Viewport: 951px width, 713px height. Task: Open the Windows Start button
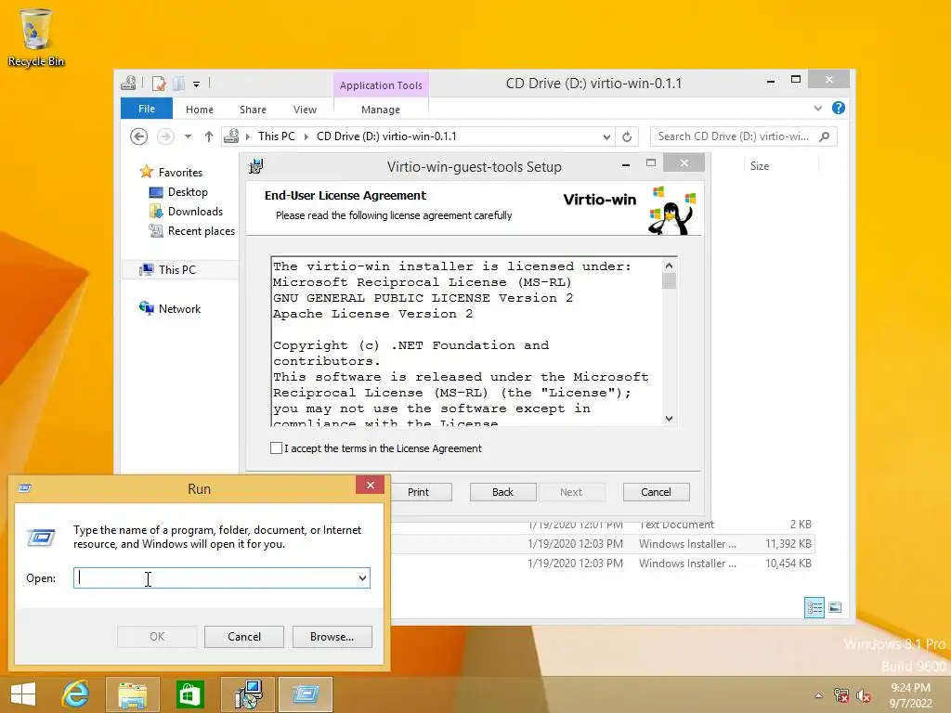click(x=23, y=694)
